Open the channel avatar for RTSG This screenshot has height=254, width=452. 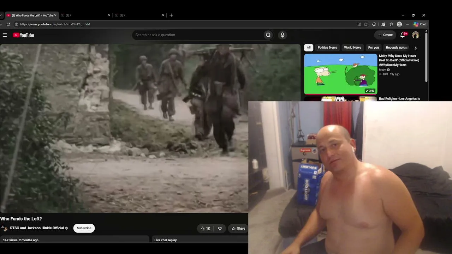point(4,228)
